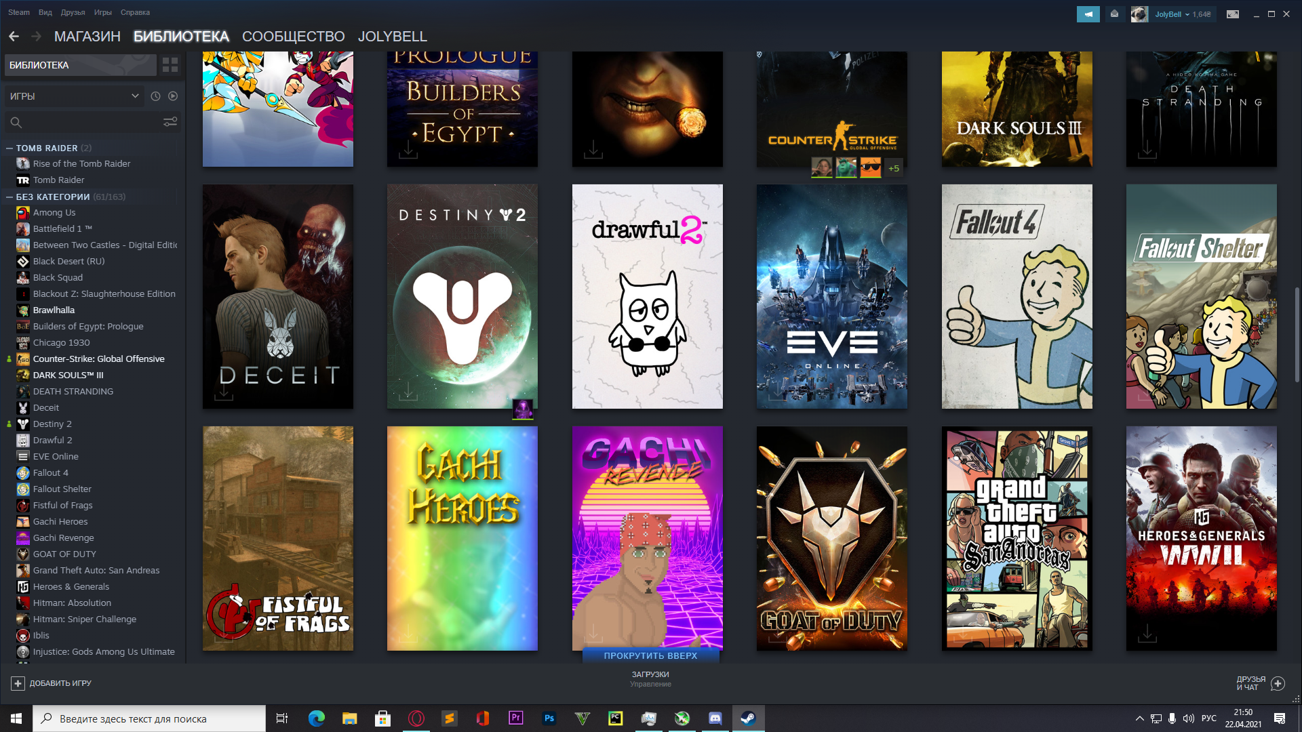Select Rise of the Tomb Raider in list

click(x=81, y=163)
